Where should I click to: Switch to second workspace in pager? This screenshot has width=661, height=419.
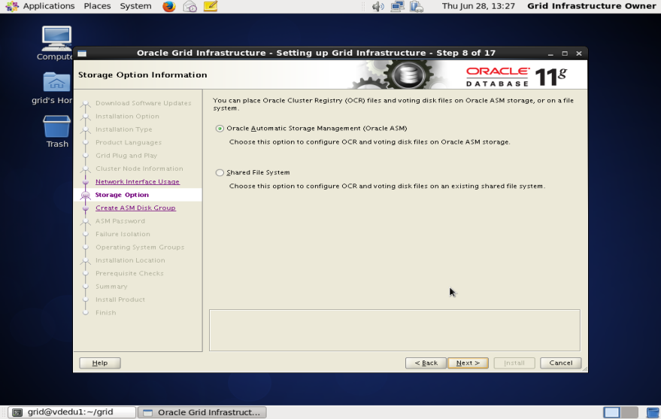(x=629, y=412)
